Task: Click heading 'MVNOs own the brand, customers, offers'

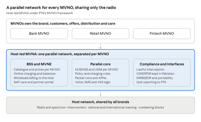Action: 63,23
